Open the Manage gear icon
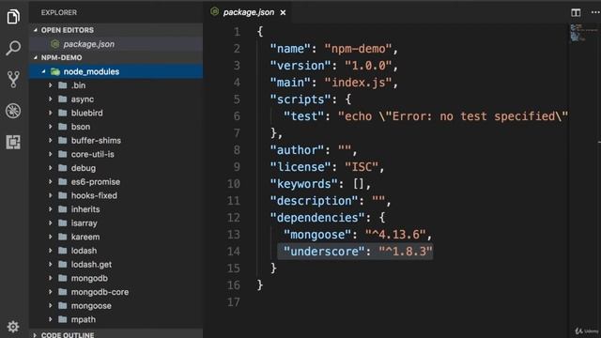Image resolution: width=601 pixels, height=338 pixels. point(13,327)
